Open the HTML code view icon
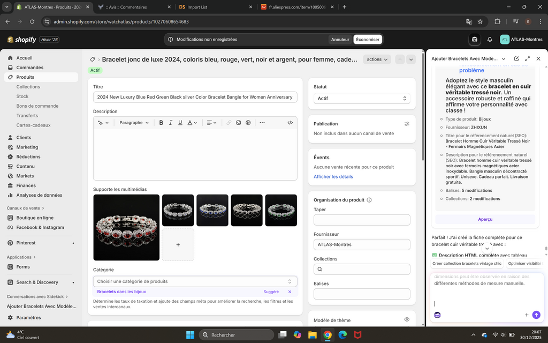The width and height of the screenshot is (548, 343). point(290,123)
